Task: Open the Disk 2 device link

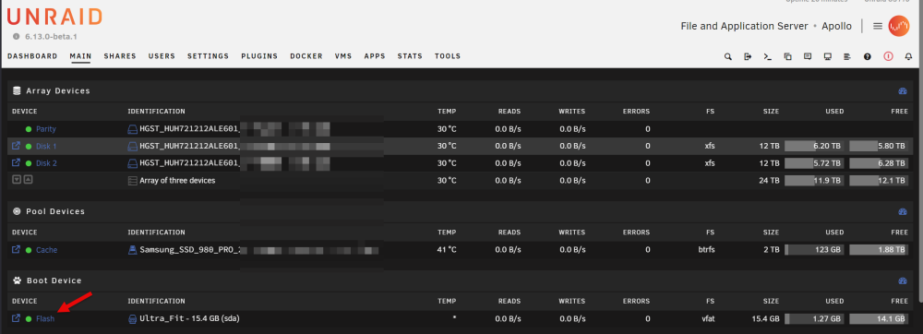Action: 46,163
